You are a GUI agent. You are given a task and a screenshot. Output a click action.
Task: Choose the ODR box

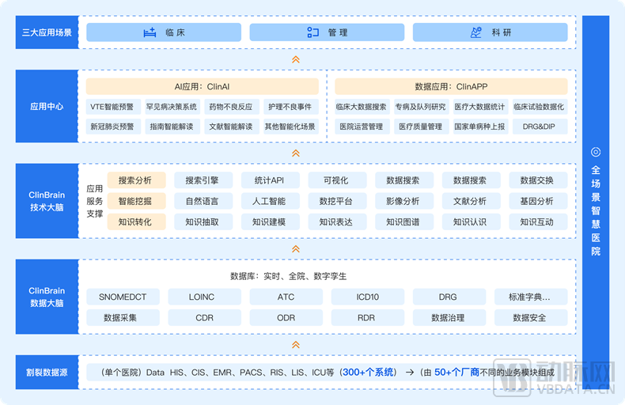pyautogui.click(x=286, y=318)
